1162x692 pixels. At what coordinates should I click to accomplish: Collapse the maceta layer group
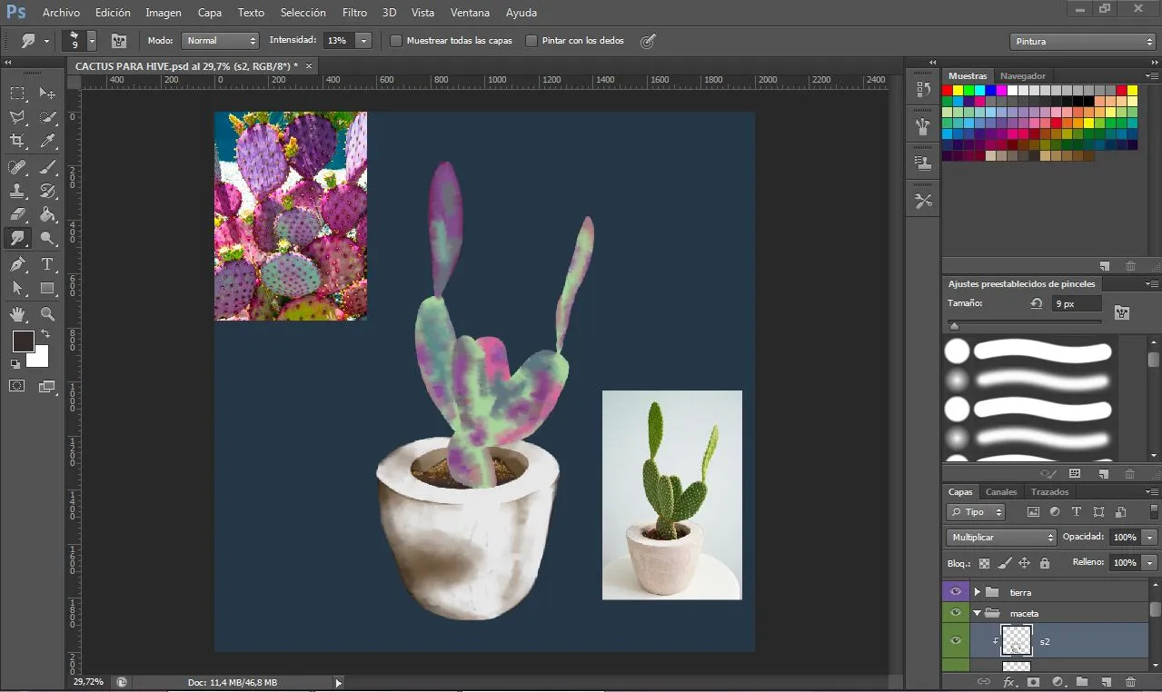[x=977, y=613]
